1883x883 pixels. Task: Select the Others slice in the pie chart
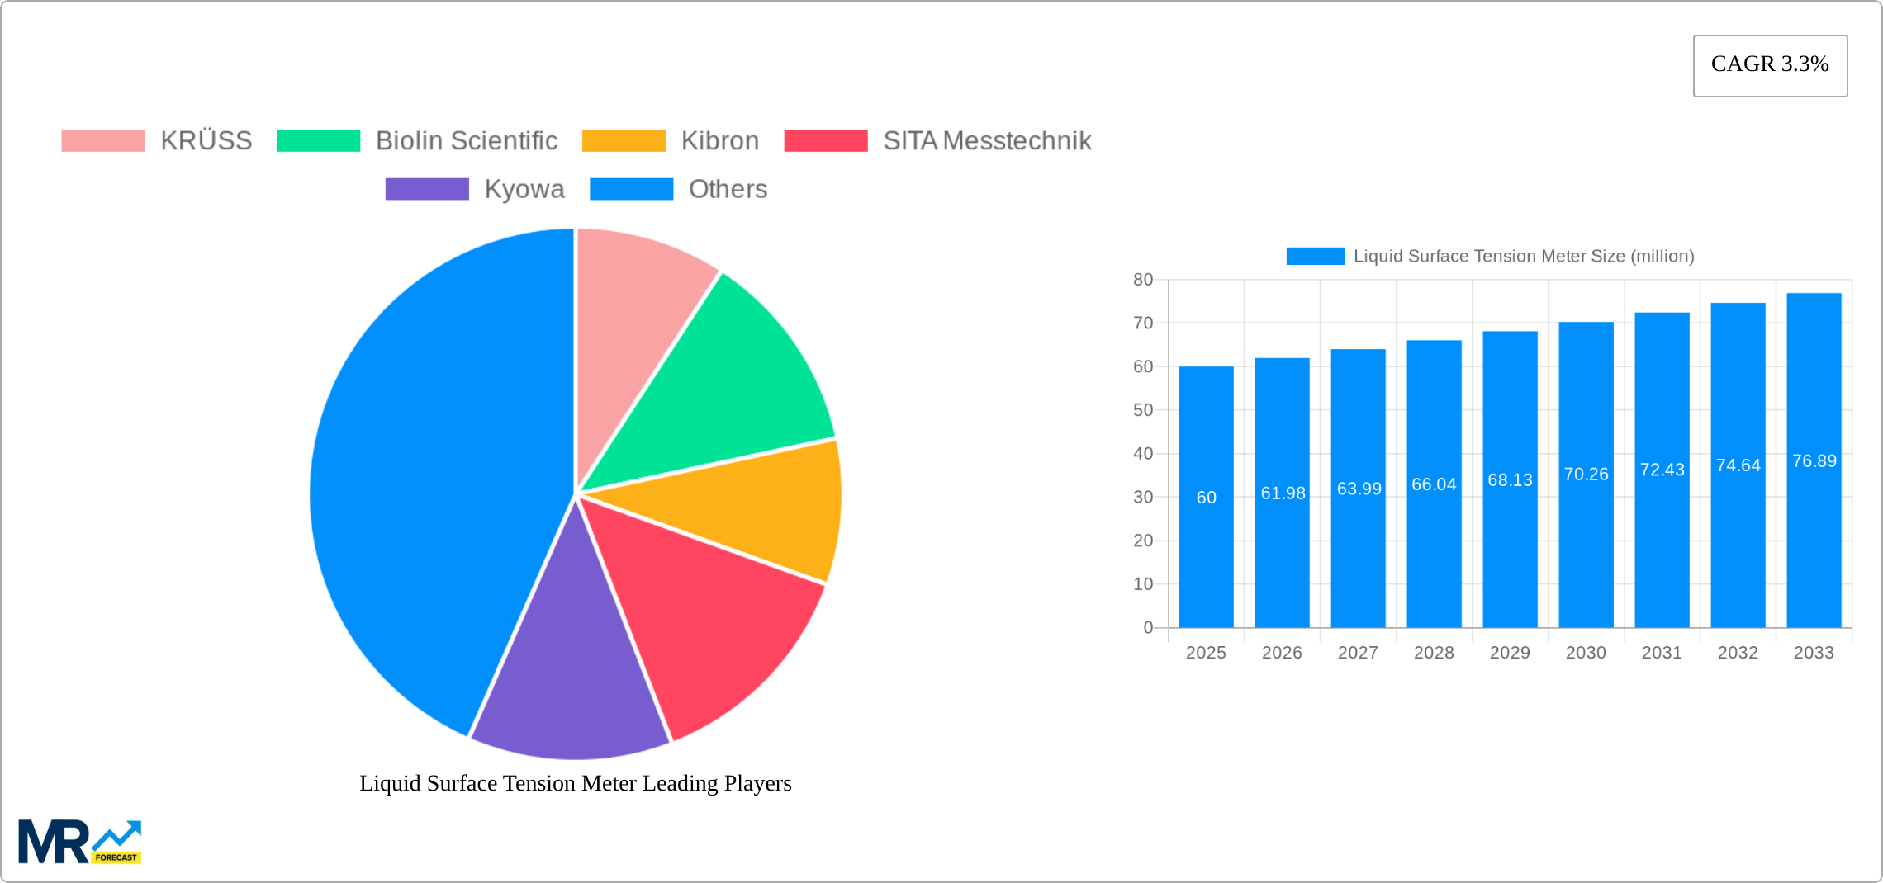click(x=429, y=462)
